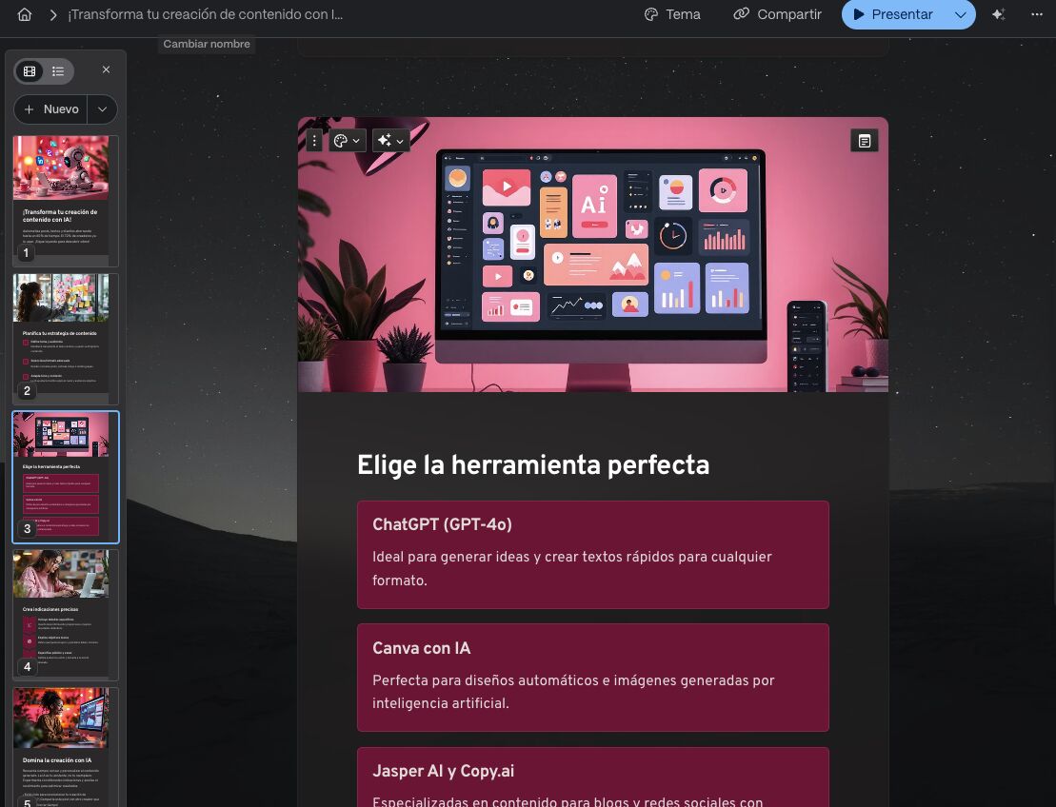Select slide 5 thumbnail Domina la creación
The width and height of the screenshot is (1056, 807).
[x=66, y=747]
